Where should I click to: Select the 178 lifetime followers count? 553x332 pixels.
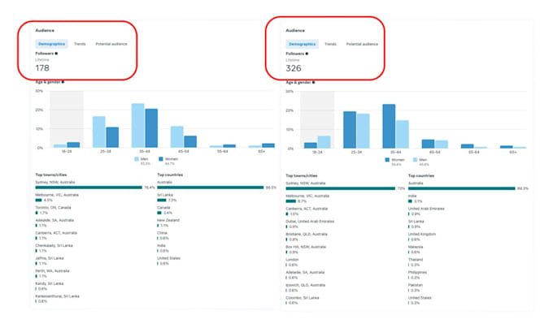pyautogui.click(x=42, y=68)
